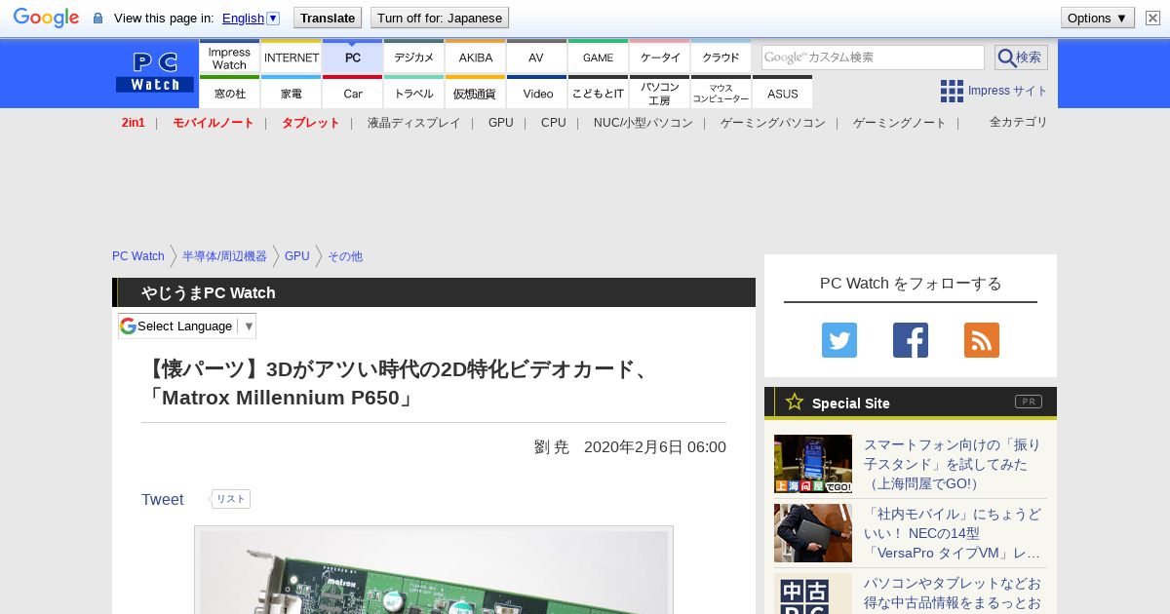Click the CPU category link
The width and height of the screenshot is (1170, 614).
coord(554,123)
